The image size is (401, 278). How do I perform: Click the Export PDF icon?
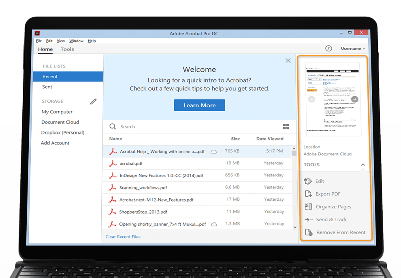pyautogui.click(x=308, y=194)
